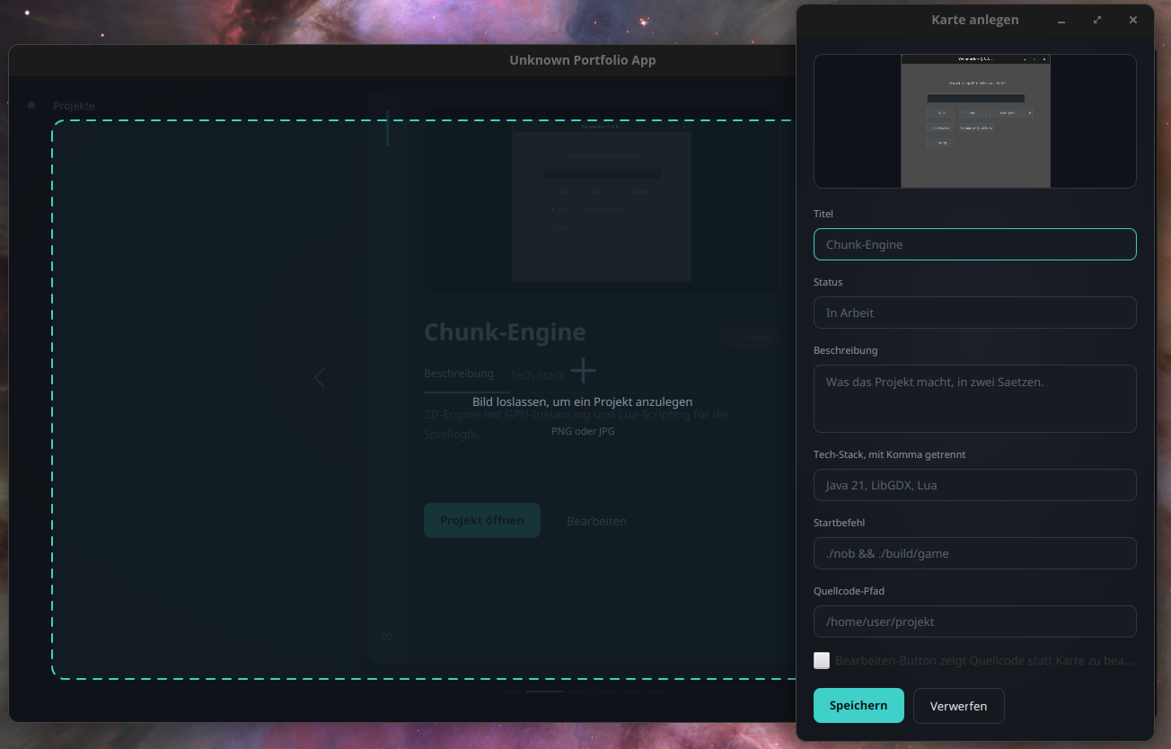This screenshot has width=1171, height=749.
Task: Enable the Bearbeiten-Button zeigt Quellcode checkbox
Action: (x=822, y=660)
